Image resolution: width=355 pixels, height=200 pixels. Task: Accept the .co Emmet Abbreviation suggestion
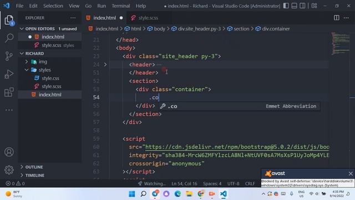[x=239, y=106]
